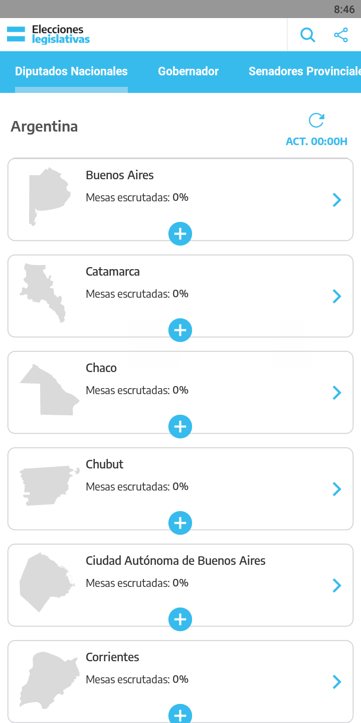Image resolution: width=361 pixels, height=723 pixels.
Task: Tap the ACT. 00:00H update label
Action: 316,142
